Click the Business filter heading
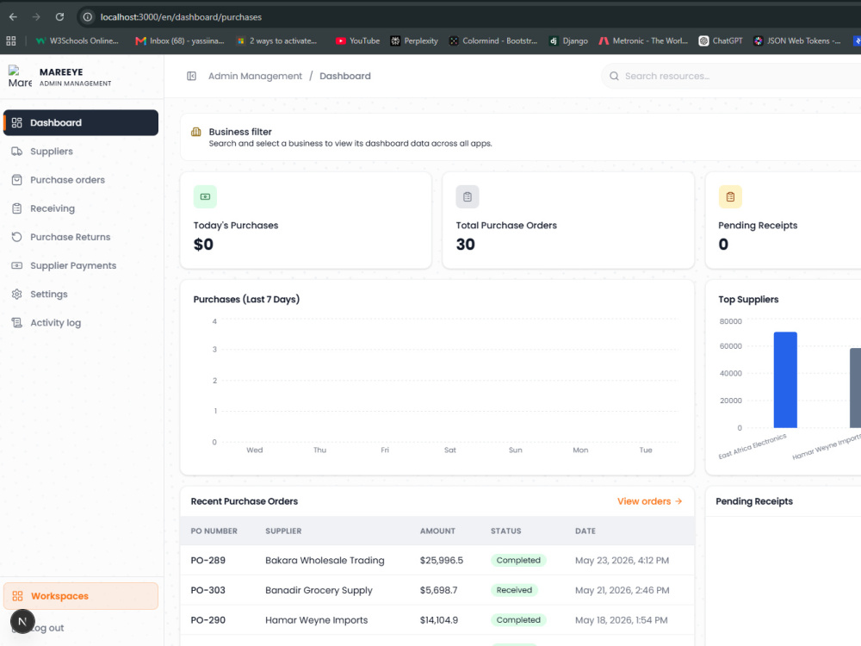 (240, 132)
